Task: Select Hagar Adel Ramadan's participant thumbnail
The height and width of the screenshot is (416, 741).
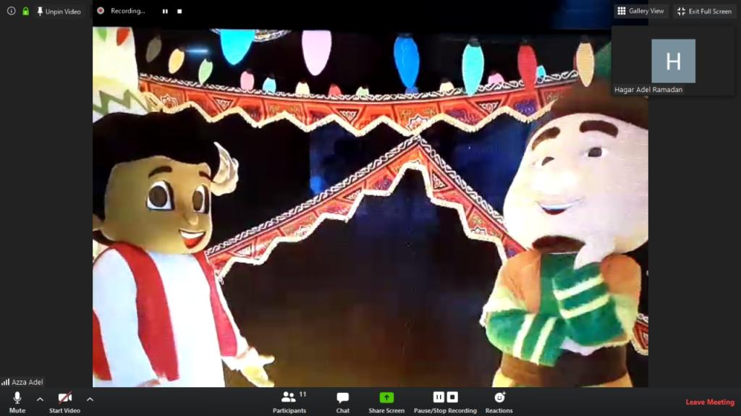Action: 673,61
